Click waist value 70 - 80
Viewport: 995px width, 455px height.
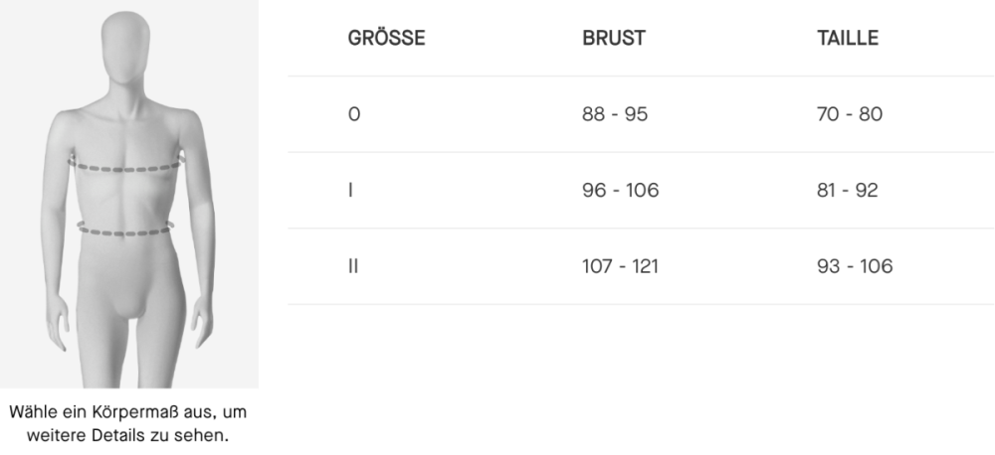click(x=849, y=114)
